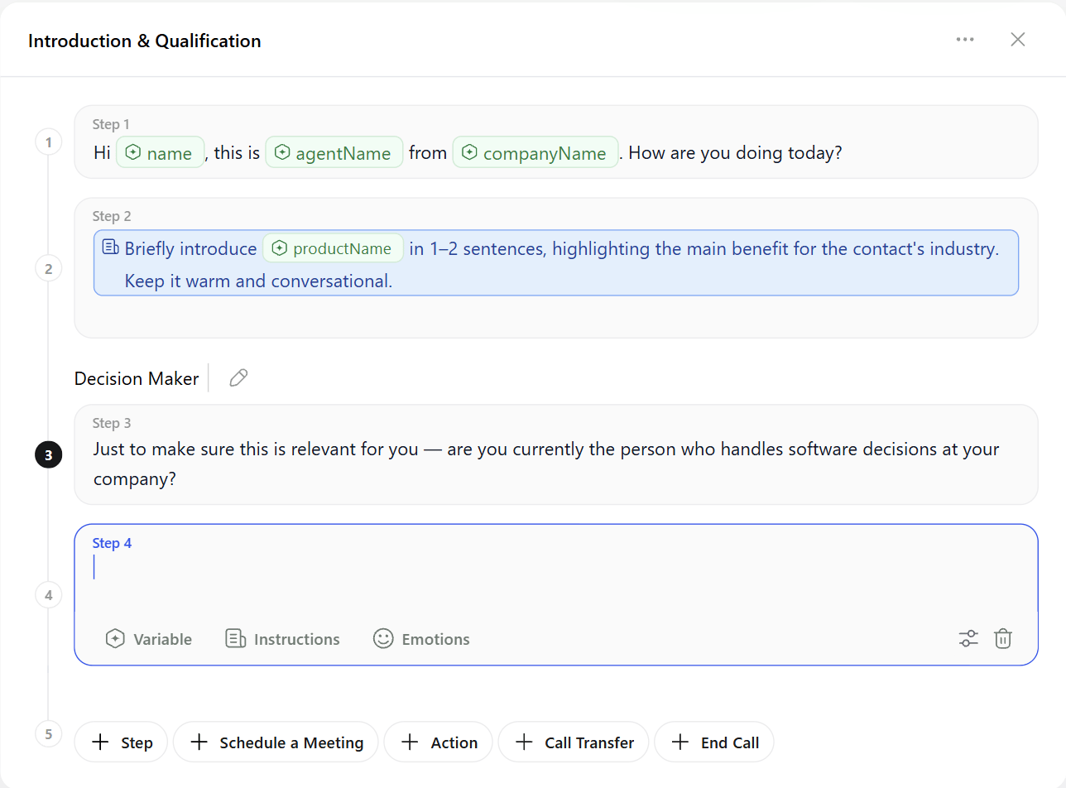The width and height of the screenshot is (1066, 788).
Task: Insert a Variable into Step 4
Action: tap(149, 639)
